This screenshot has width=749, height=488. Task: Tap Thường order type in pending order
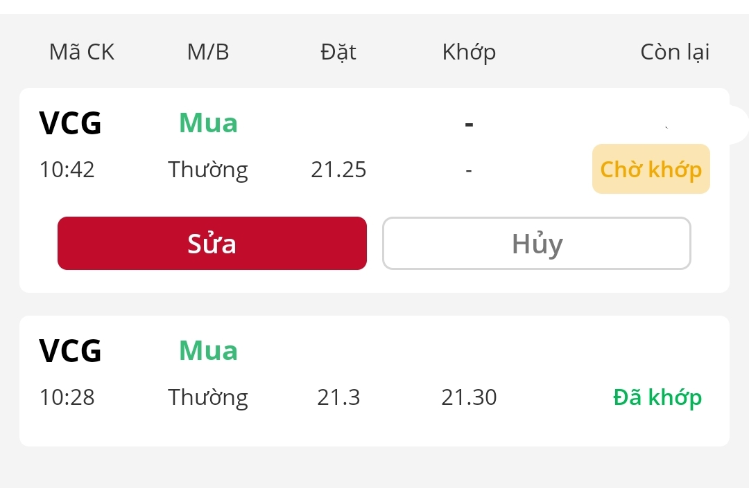[x=208, y=170]
